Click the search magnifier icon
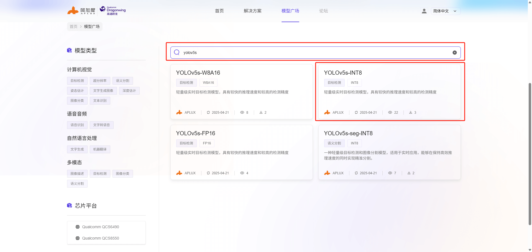Image resolution: width=532 pixels, height=252 pixels. [x=177, y=53]
